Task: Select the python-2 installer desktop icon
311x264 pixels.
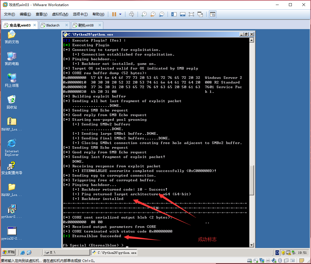Action: coord(12,212)
